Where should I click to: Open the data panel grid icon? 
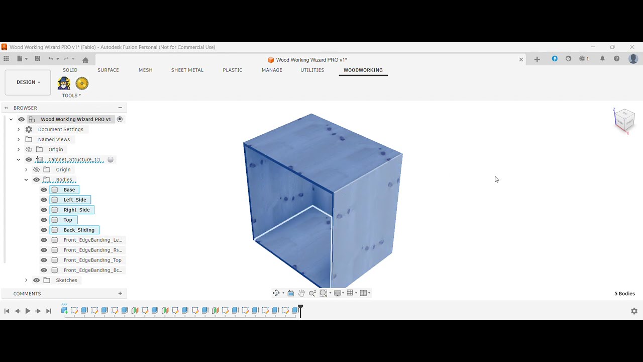tap(6, 59)
